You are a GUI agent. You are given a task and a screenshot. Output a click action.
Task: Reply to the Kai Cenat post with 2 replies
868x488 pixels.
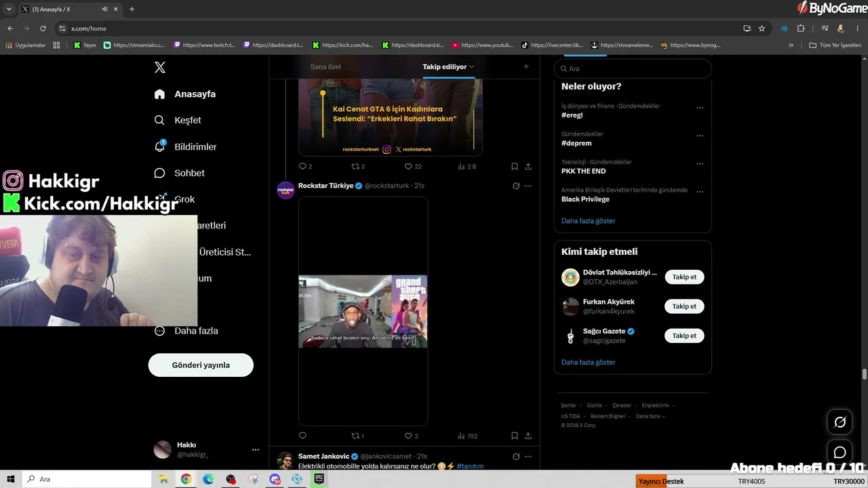click(x=305, y=166)
